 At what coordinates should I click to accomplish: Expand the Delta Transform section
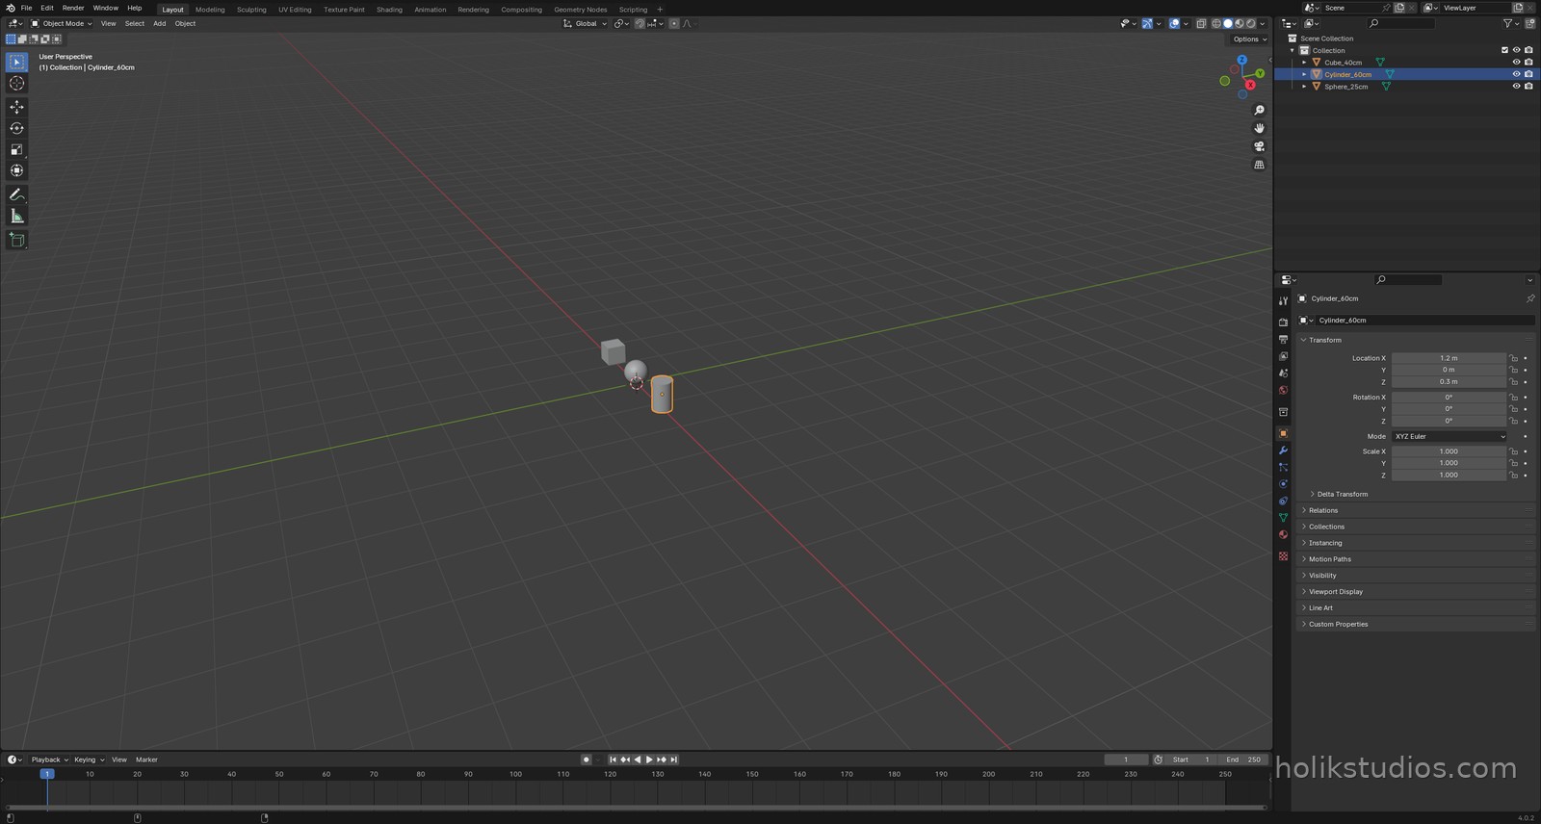[x=1342, y=494]
